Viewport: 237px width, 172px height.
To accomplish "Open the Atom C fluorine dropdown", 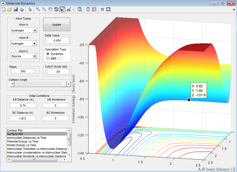I will coord(35,56).
